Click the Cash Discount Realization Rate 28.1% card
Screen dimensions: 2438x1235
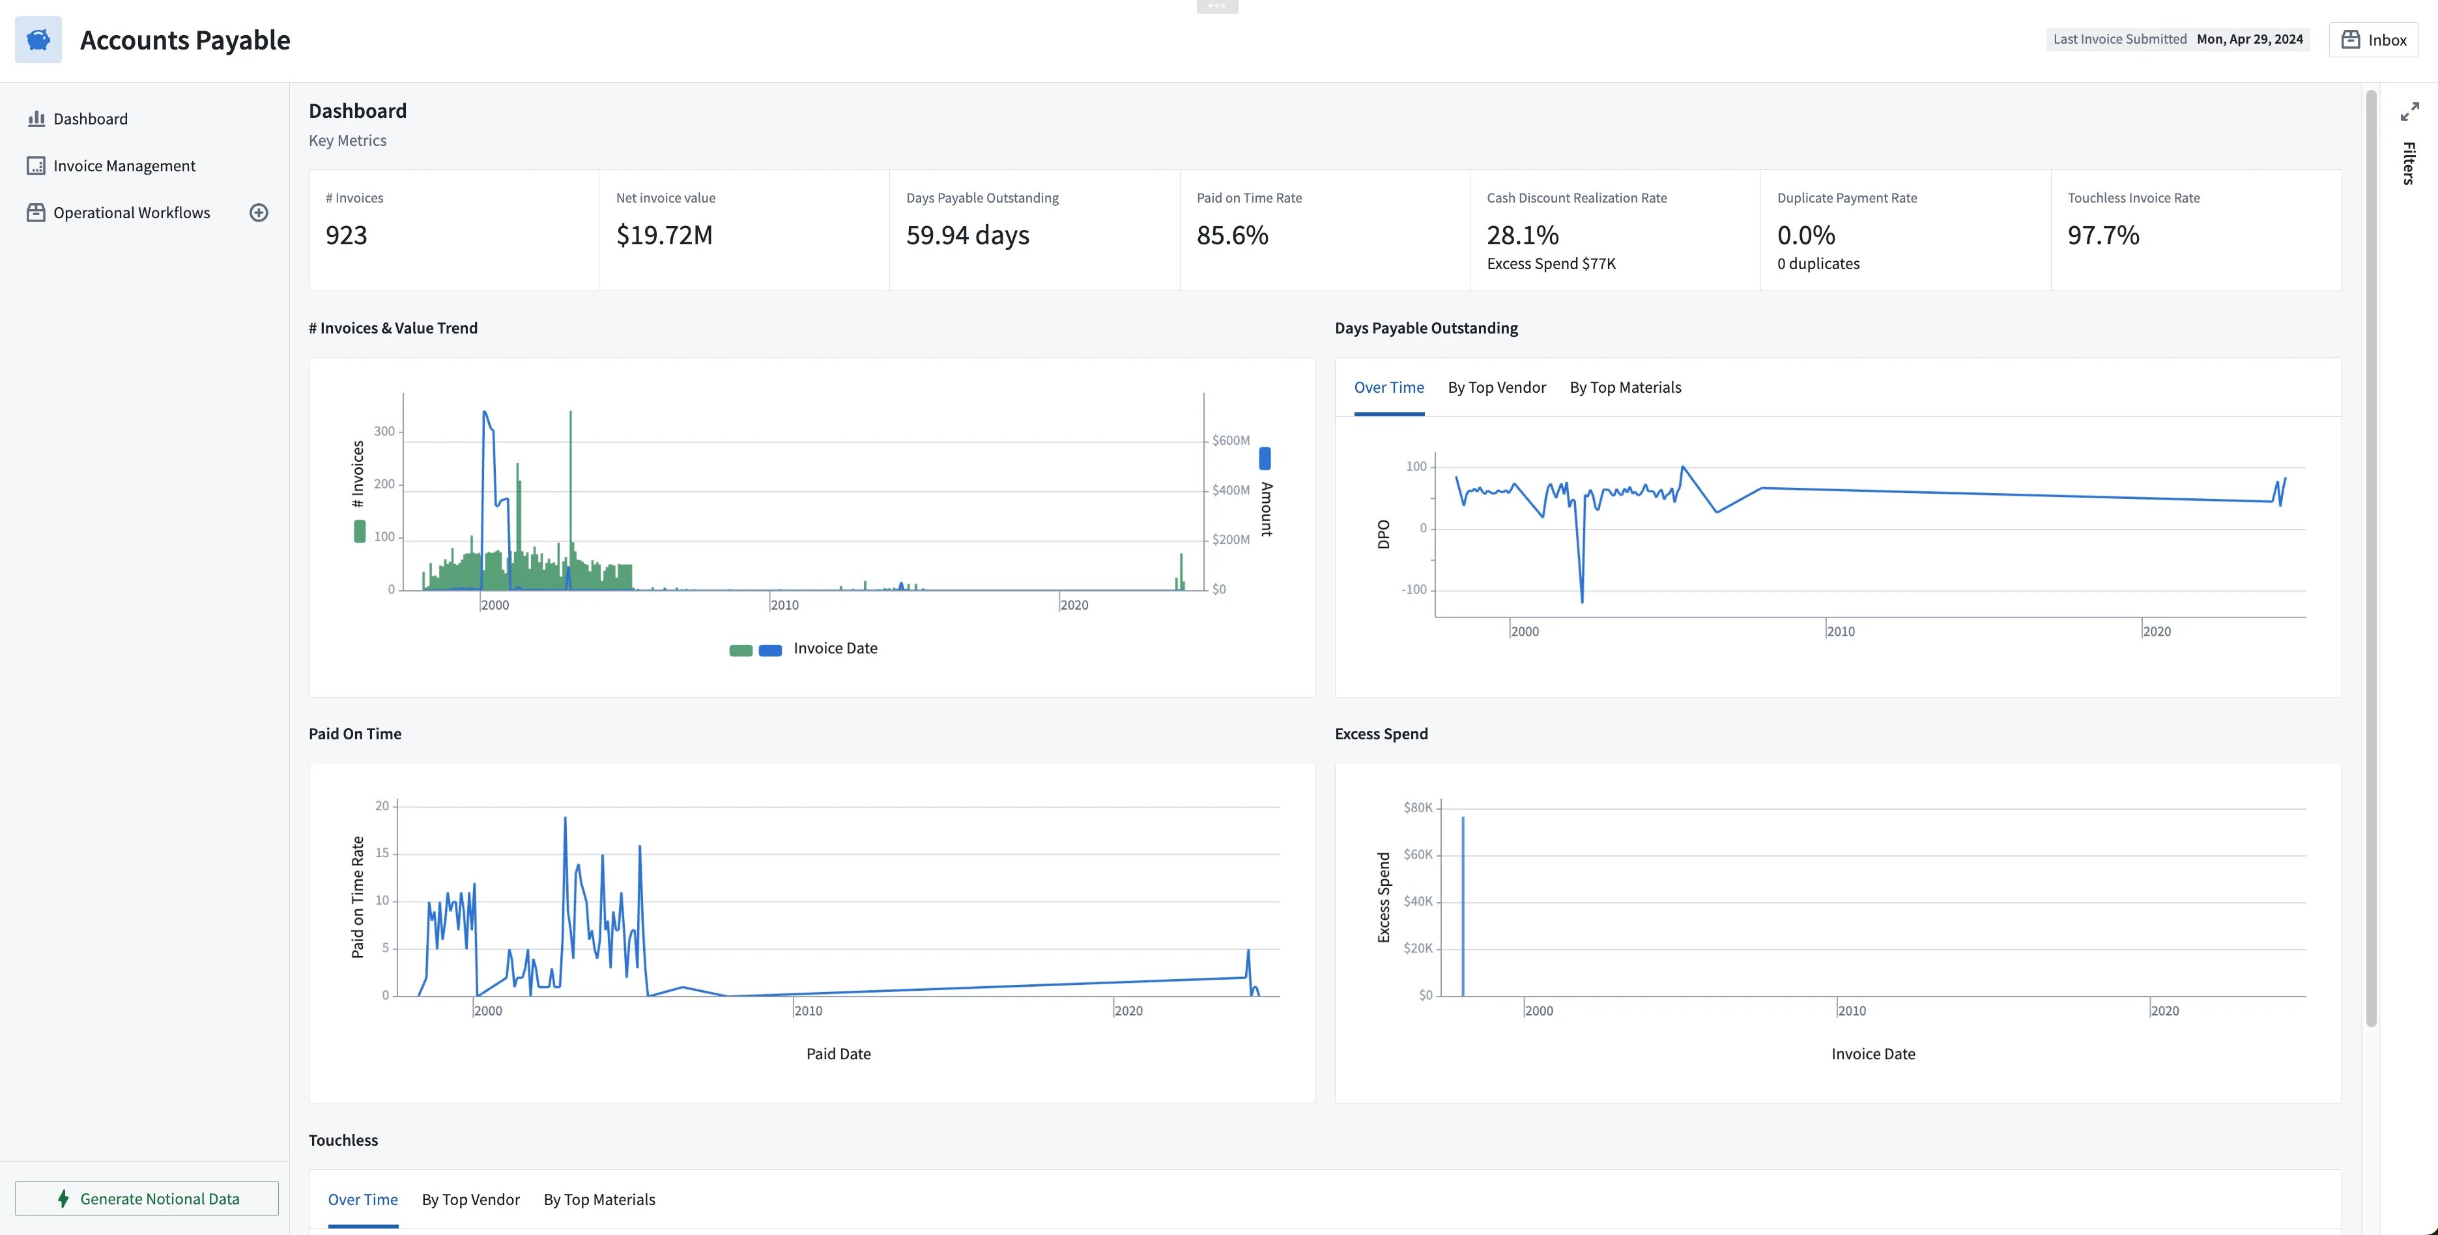(1616, 230)
